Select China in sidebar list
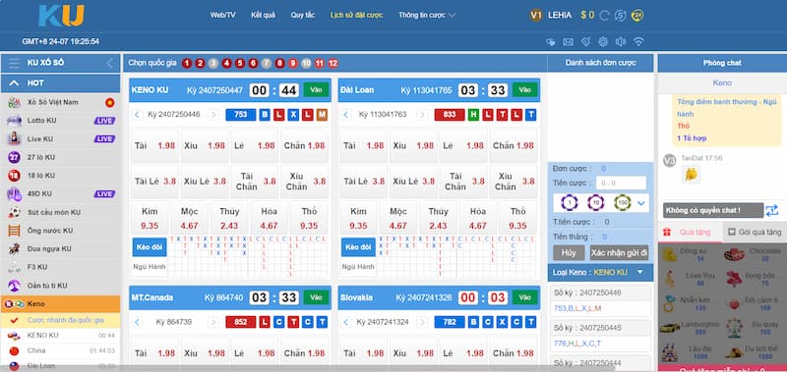Viewport: 787px width, 372px height. coord(60,350)
